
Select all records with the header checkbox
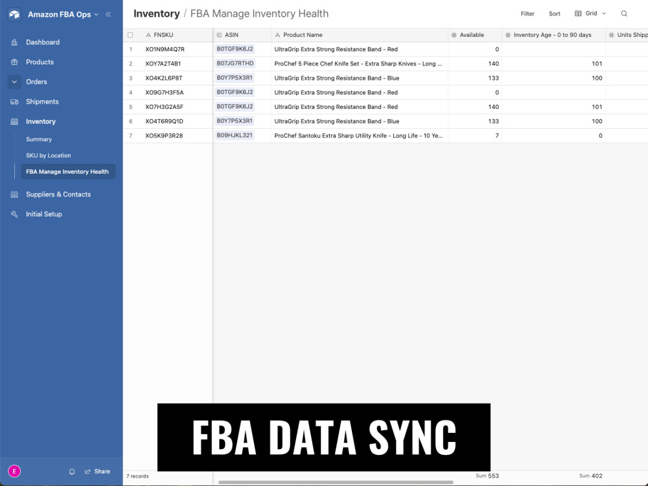click(130, 34)
